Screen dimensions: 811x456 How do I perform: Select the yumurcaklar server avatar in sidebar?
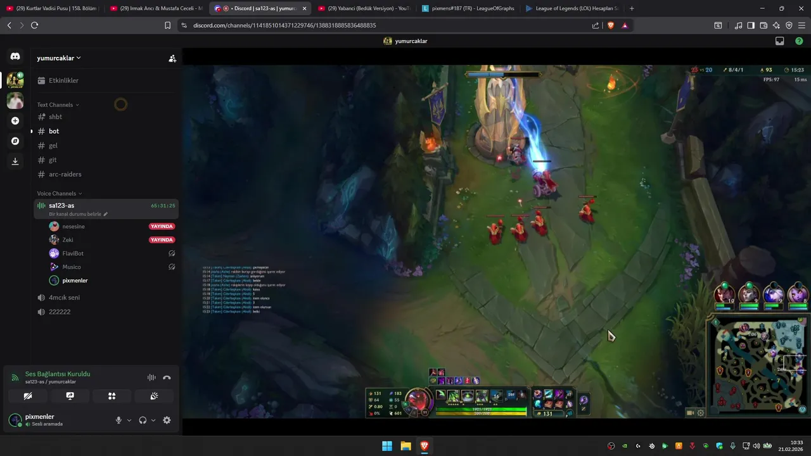pyautogui.click(x=15, y=80)
